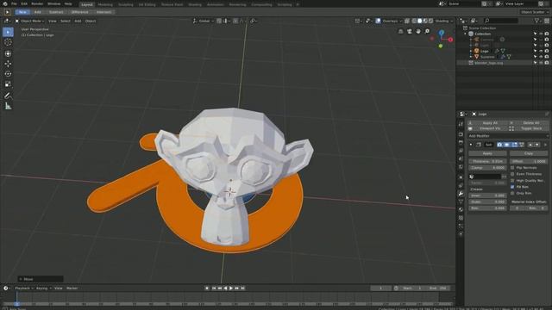The image size is (552, 310).
Task: Switch to Wireframe viewport shading
Action: (414, 21)
